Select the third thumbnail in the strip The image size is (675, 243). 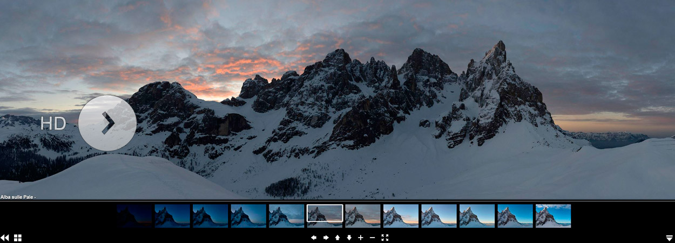tap(211, 216)
